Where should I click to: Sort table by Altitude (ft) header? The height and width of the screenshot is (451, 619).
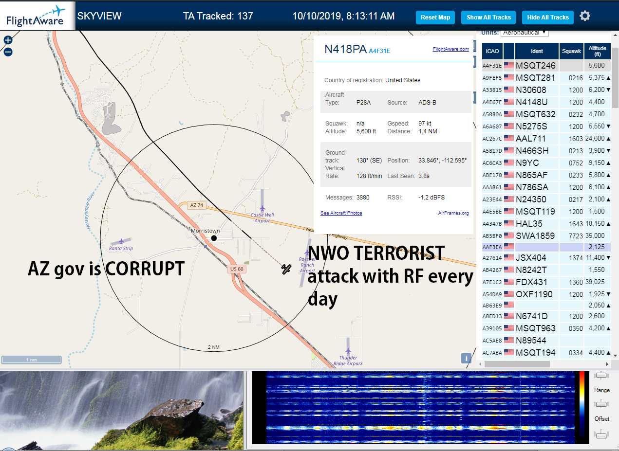pos(598,51)
